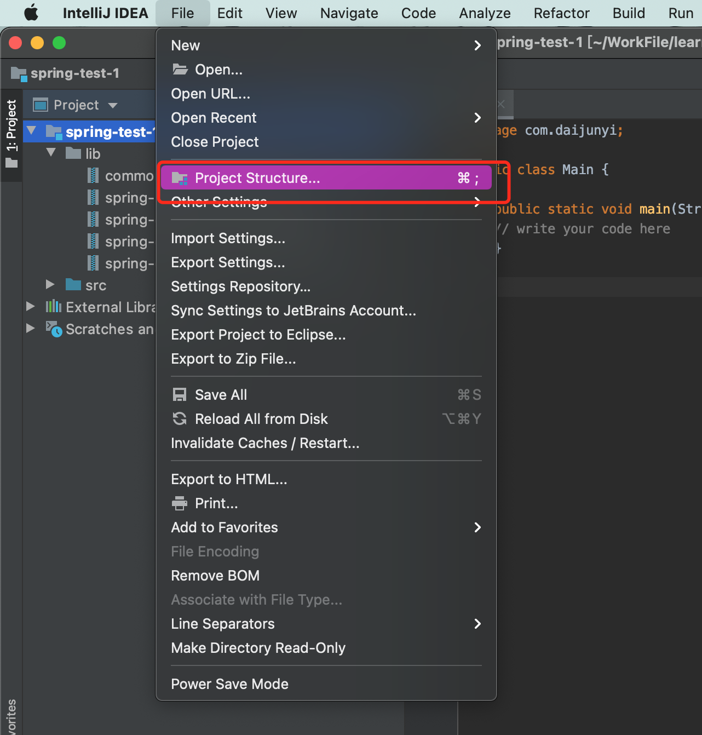The image size is (702, 735).
Task: Select the commons jar file icon
Action: click(x=94, y=175)
